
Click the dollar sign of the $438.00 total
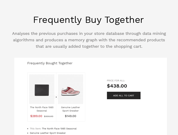[108, 86]
